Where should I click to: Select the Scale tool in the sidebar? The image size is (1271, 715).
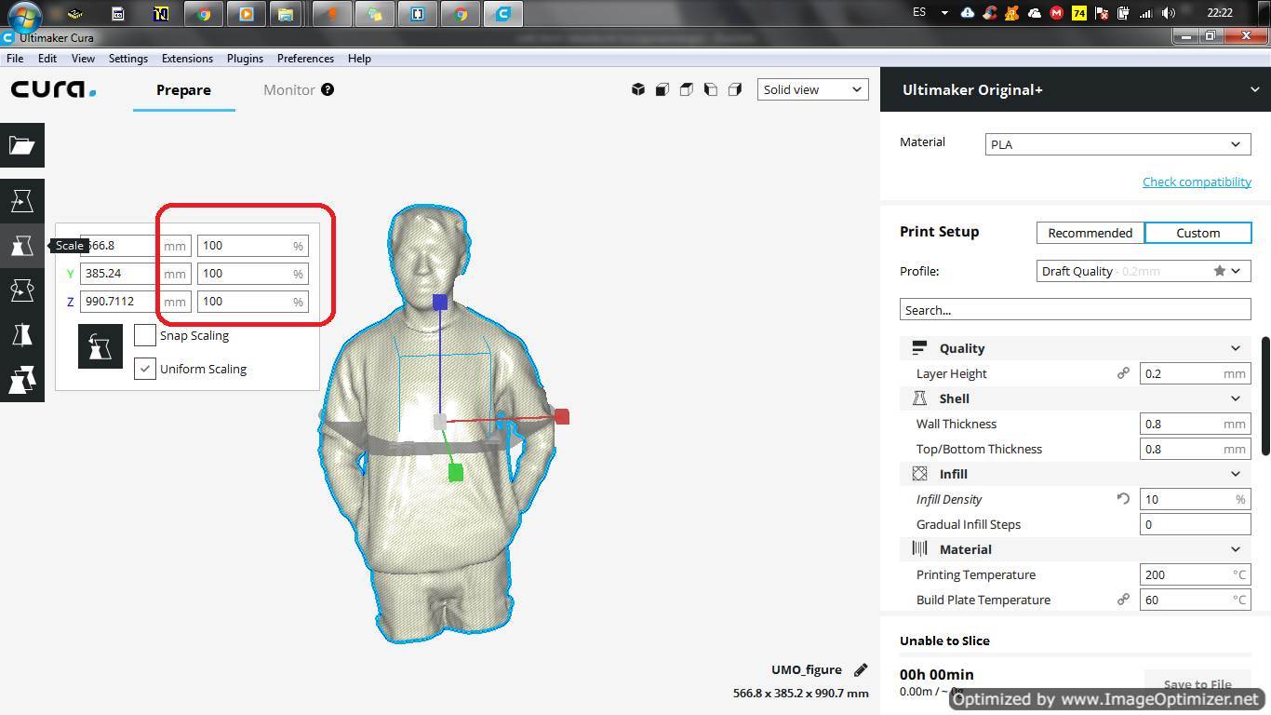tap(22, 246)
